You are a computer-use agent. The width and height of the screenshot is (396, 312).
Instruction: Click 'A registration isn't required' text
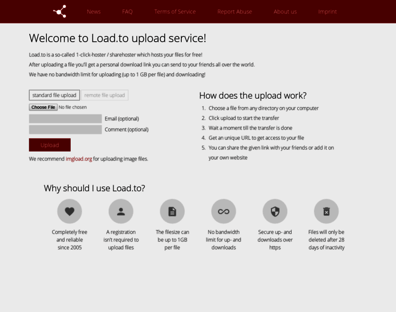pyautogui.click(x=121, y=240)
